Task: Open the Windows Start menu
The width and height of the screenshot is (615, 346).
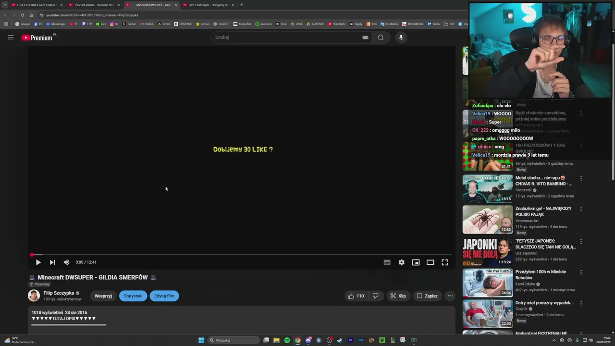Action: point(201,340)
